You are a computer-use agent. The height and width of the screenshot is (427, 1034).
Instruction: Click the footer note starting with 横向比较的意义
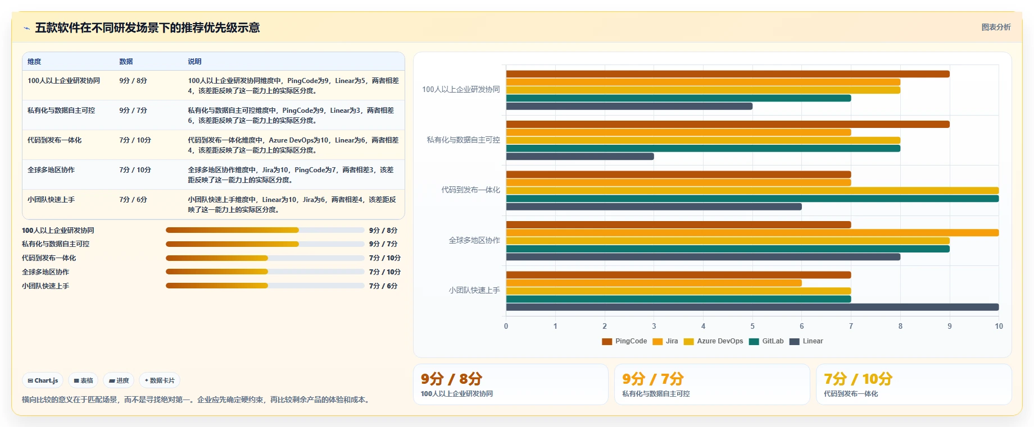coord(196,400)
